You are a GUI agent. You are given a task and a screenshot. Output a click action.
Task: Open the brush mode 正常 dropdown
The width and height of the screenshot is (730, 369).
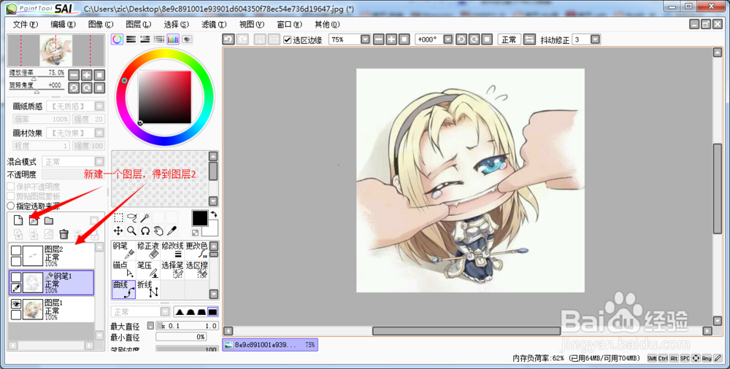165,312
